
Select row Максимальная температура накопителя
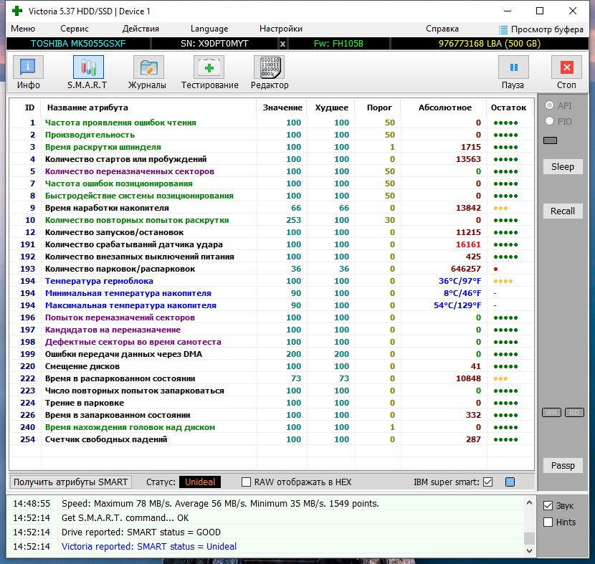point(271,305)
